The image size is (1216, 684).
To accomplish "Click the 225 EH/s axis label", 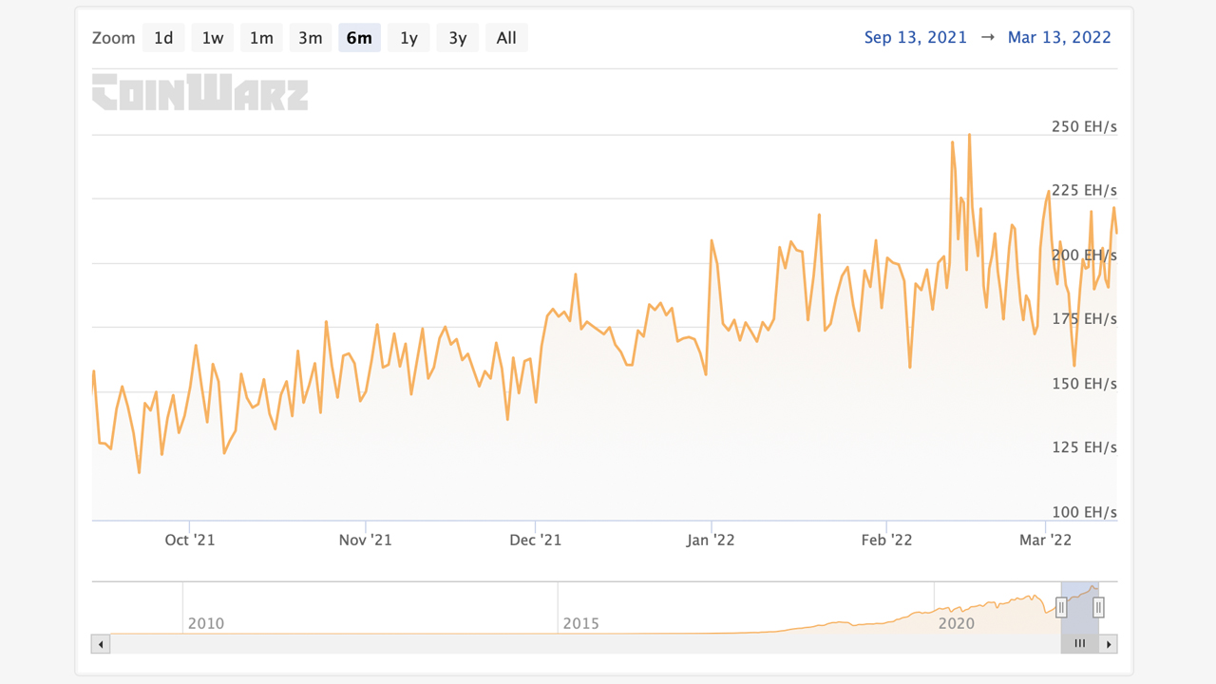I will [1084, 191].
